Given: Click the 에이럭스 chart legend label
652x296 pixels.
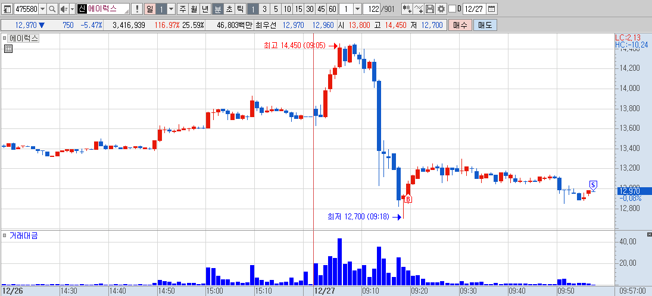Looking at the screenshot, I should (x=24, y=39).
